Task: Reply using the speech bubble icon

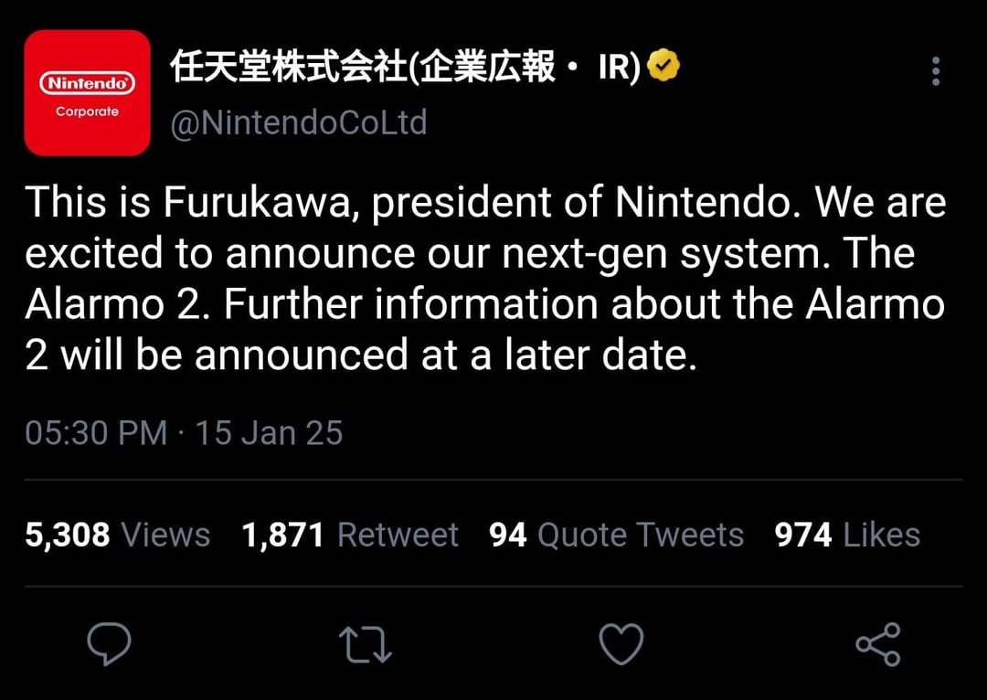Action: pos(109,644)
